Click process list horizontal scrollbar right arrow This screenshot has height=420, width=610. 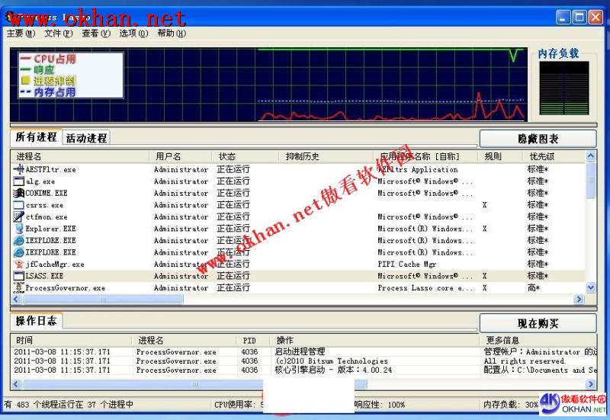click(579, 299)
